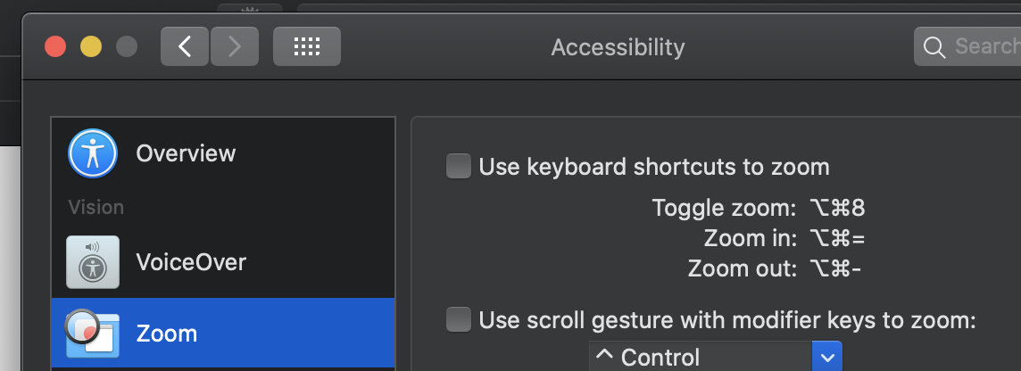Click the "Use scroll gesture with modifier keys" label

click(x=727, y=319)
